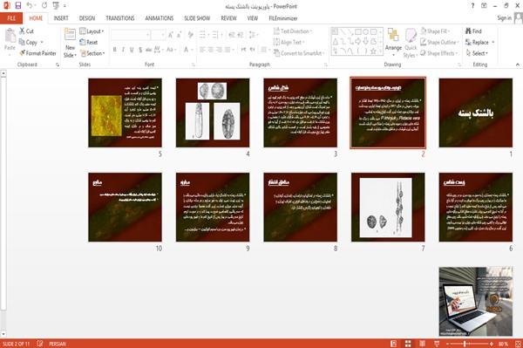
Task: Click Increase Font Size icon
Action: (171, 35)
